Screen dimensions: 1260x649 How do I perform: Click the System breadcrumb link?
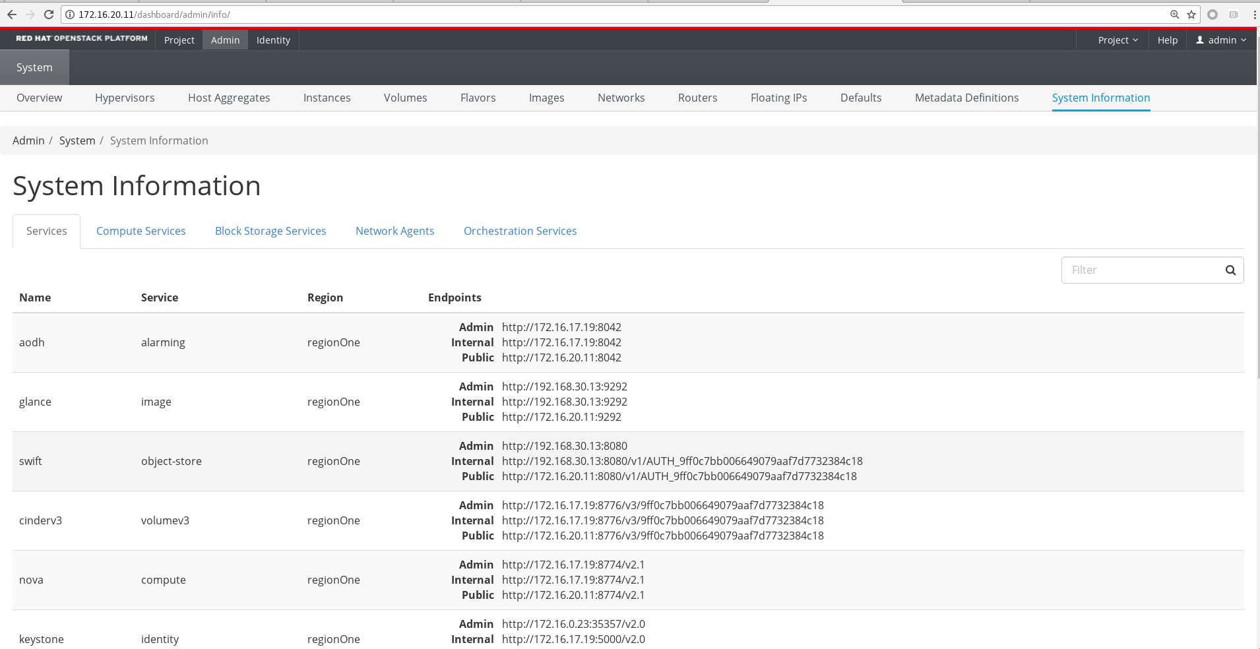tap(77, 140)
